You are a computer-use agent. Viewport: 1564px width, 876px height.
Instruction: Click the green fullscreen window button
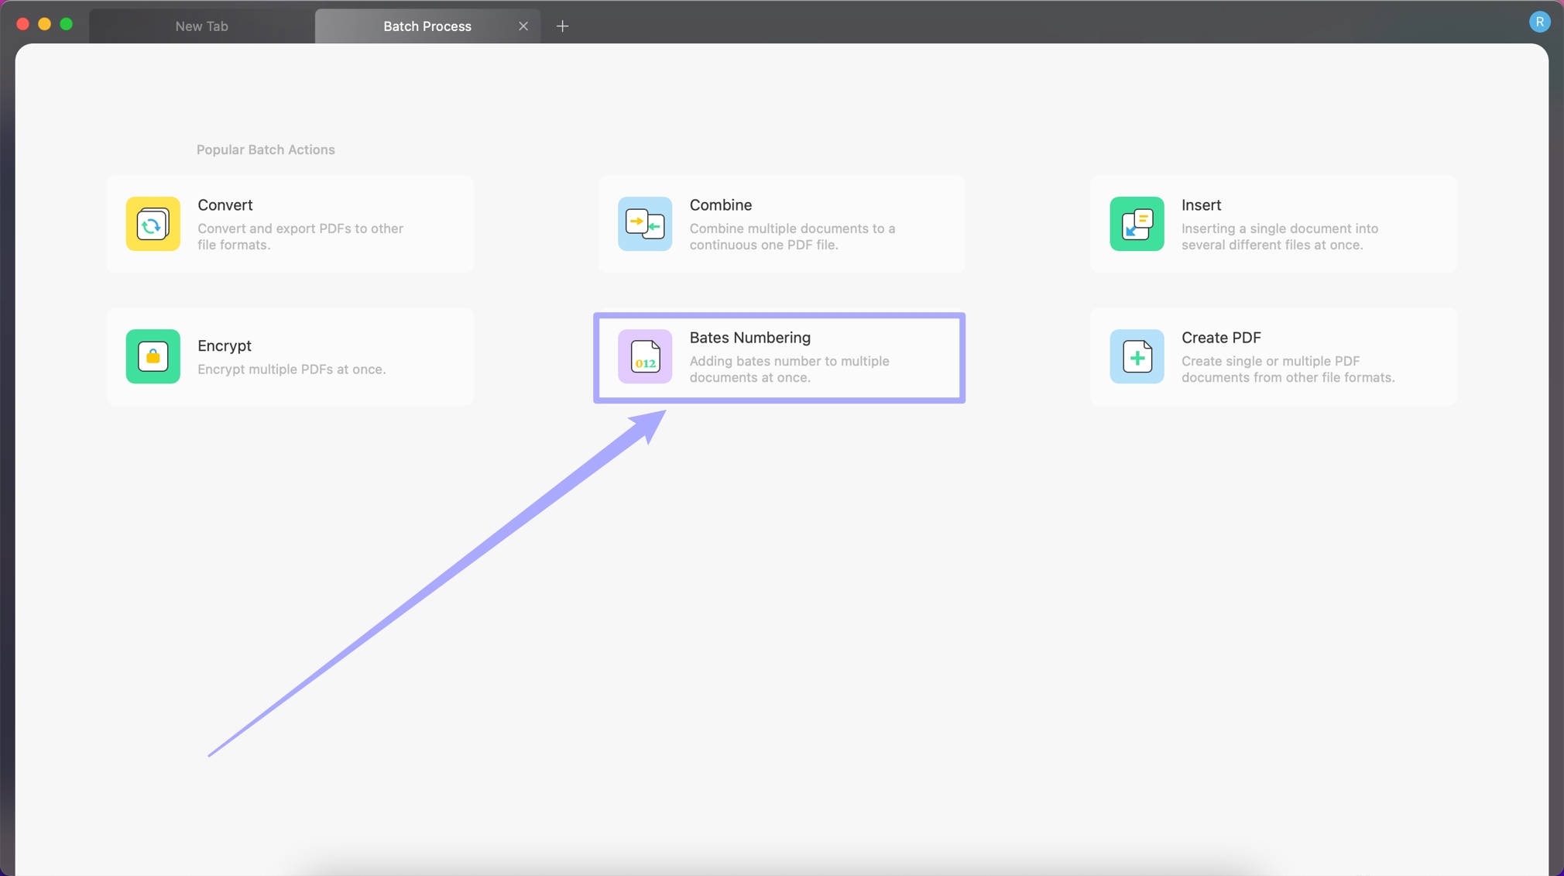pos(67,24)
